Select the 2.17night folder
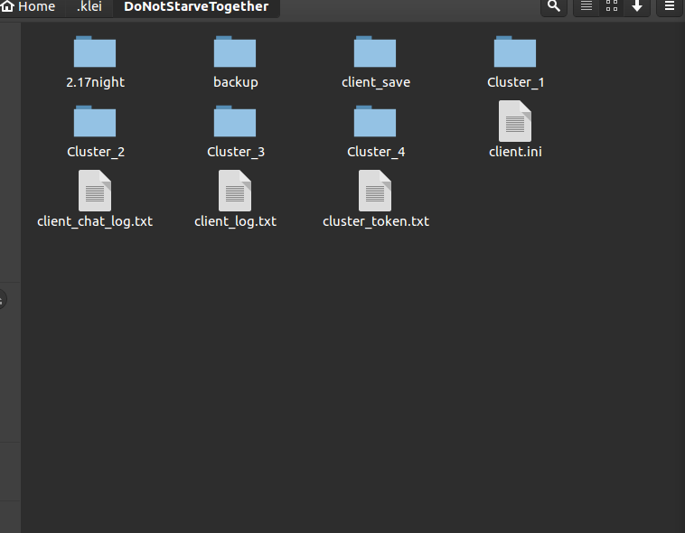This screenshot has height=533, width=685. [x=95, y=53]
